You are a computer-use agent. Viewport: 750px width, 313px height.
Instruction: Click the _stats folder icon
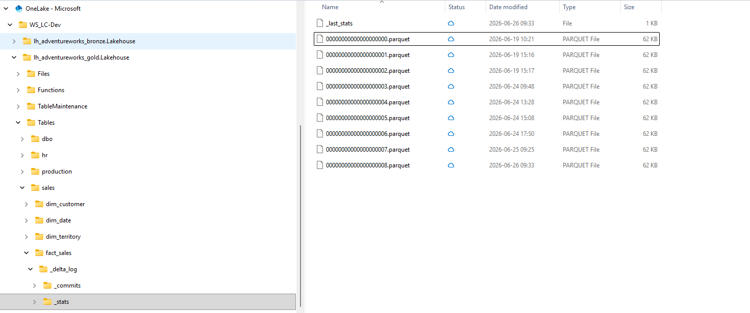pos(47,302)
